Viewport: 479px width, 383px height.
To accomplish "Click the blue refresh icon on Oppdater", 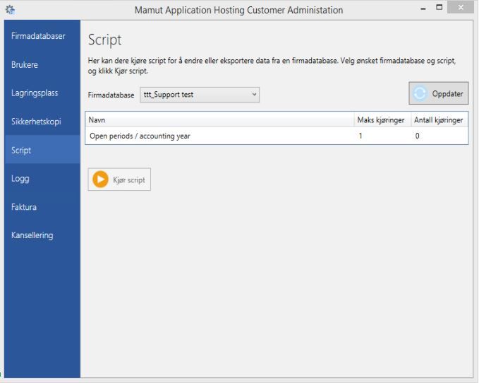I will coord(420,93).
